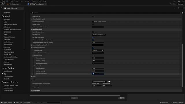Open Play Credentials under Level Editor
The height and width of the screenshot is (104, 185).
8,76
